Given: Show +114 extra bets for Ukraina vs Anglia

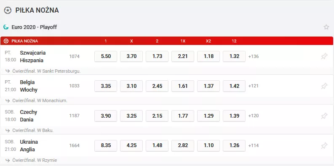Looking at the screenshot, I should (254, 145).
